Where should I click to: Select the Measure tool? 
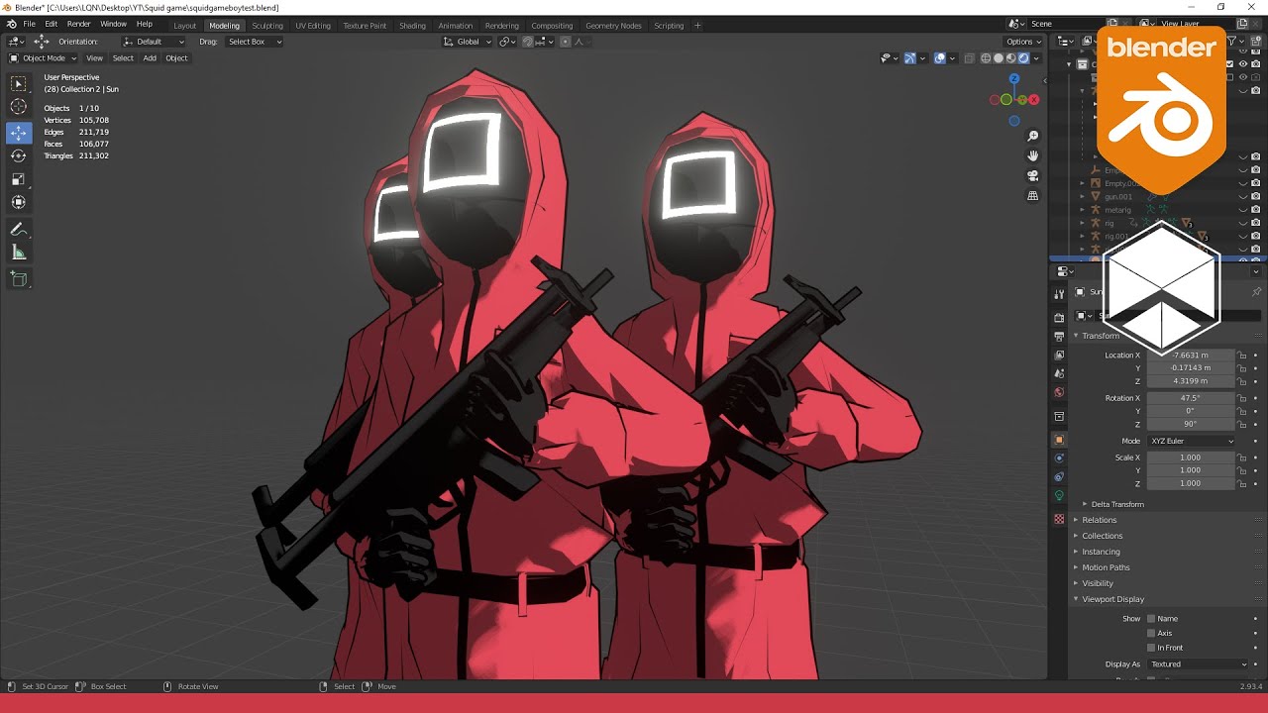[x=18, y=254]
